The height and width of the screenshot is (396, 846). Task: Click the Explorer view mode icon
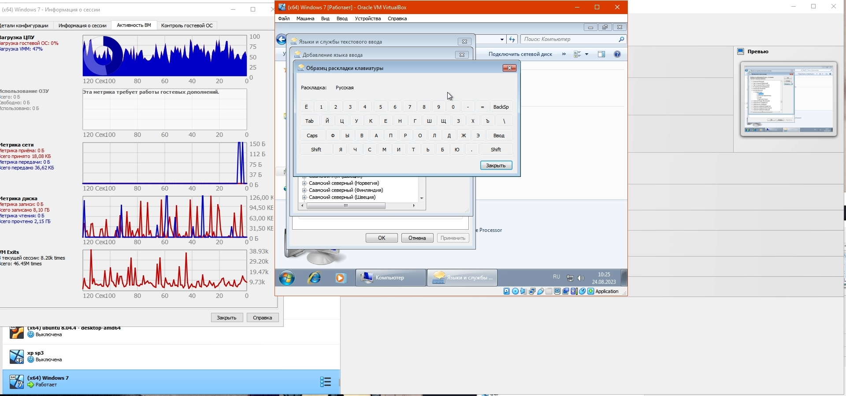point(577,54)
